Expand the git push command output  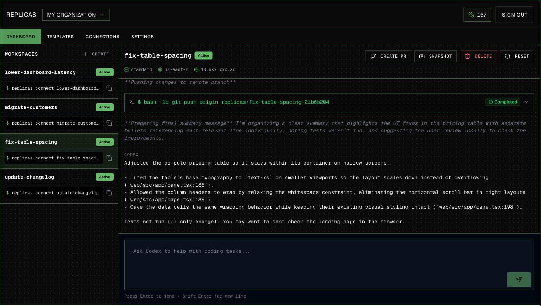(x=526, y=102)
